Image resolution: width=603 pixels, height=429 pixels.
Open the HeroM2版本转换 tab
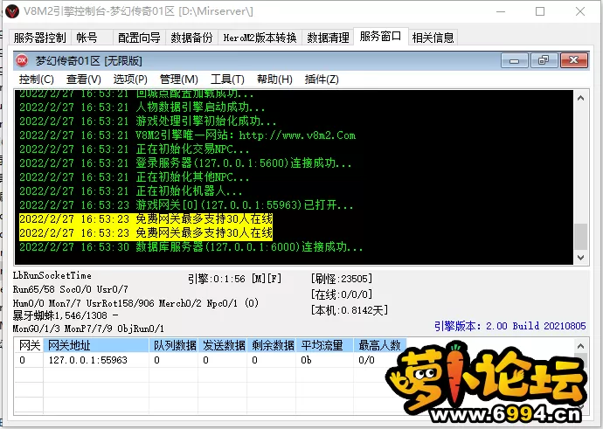click(260, 38)
